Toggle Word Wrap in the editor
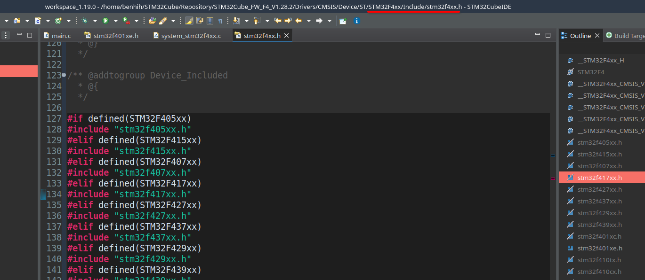The image size is (645, 280). (x=199, y=21)
